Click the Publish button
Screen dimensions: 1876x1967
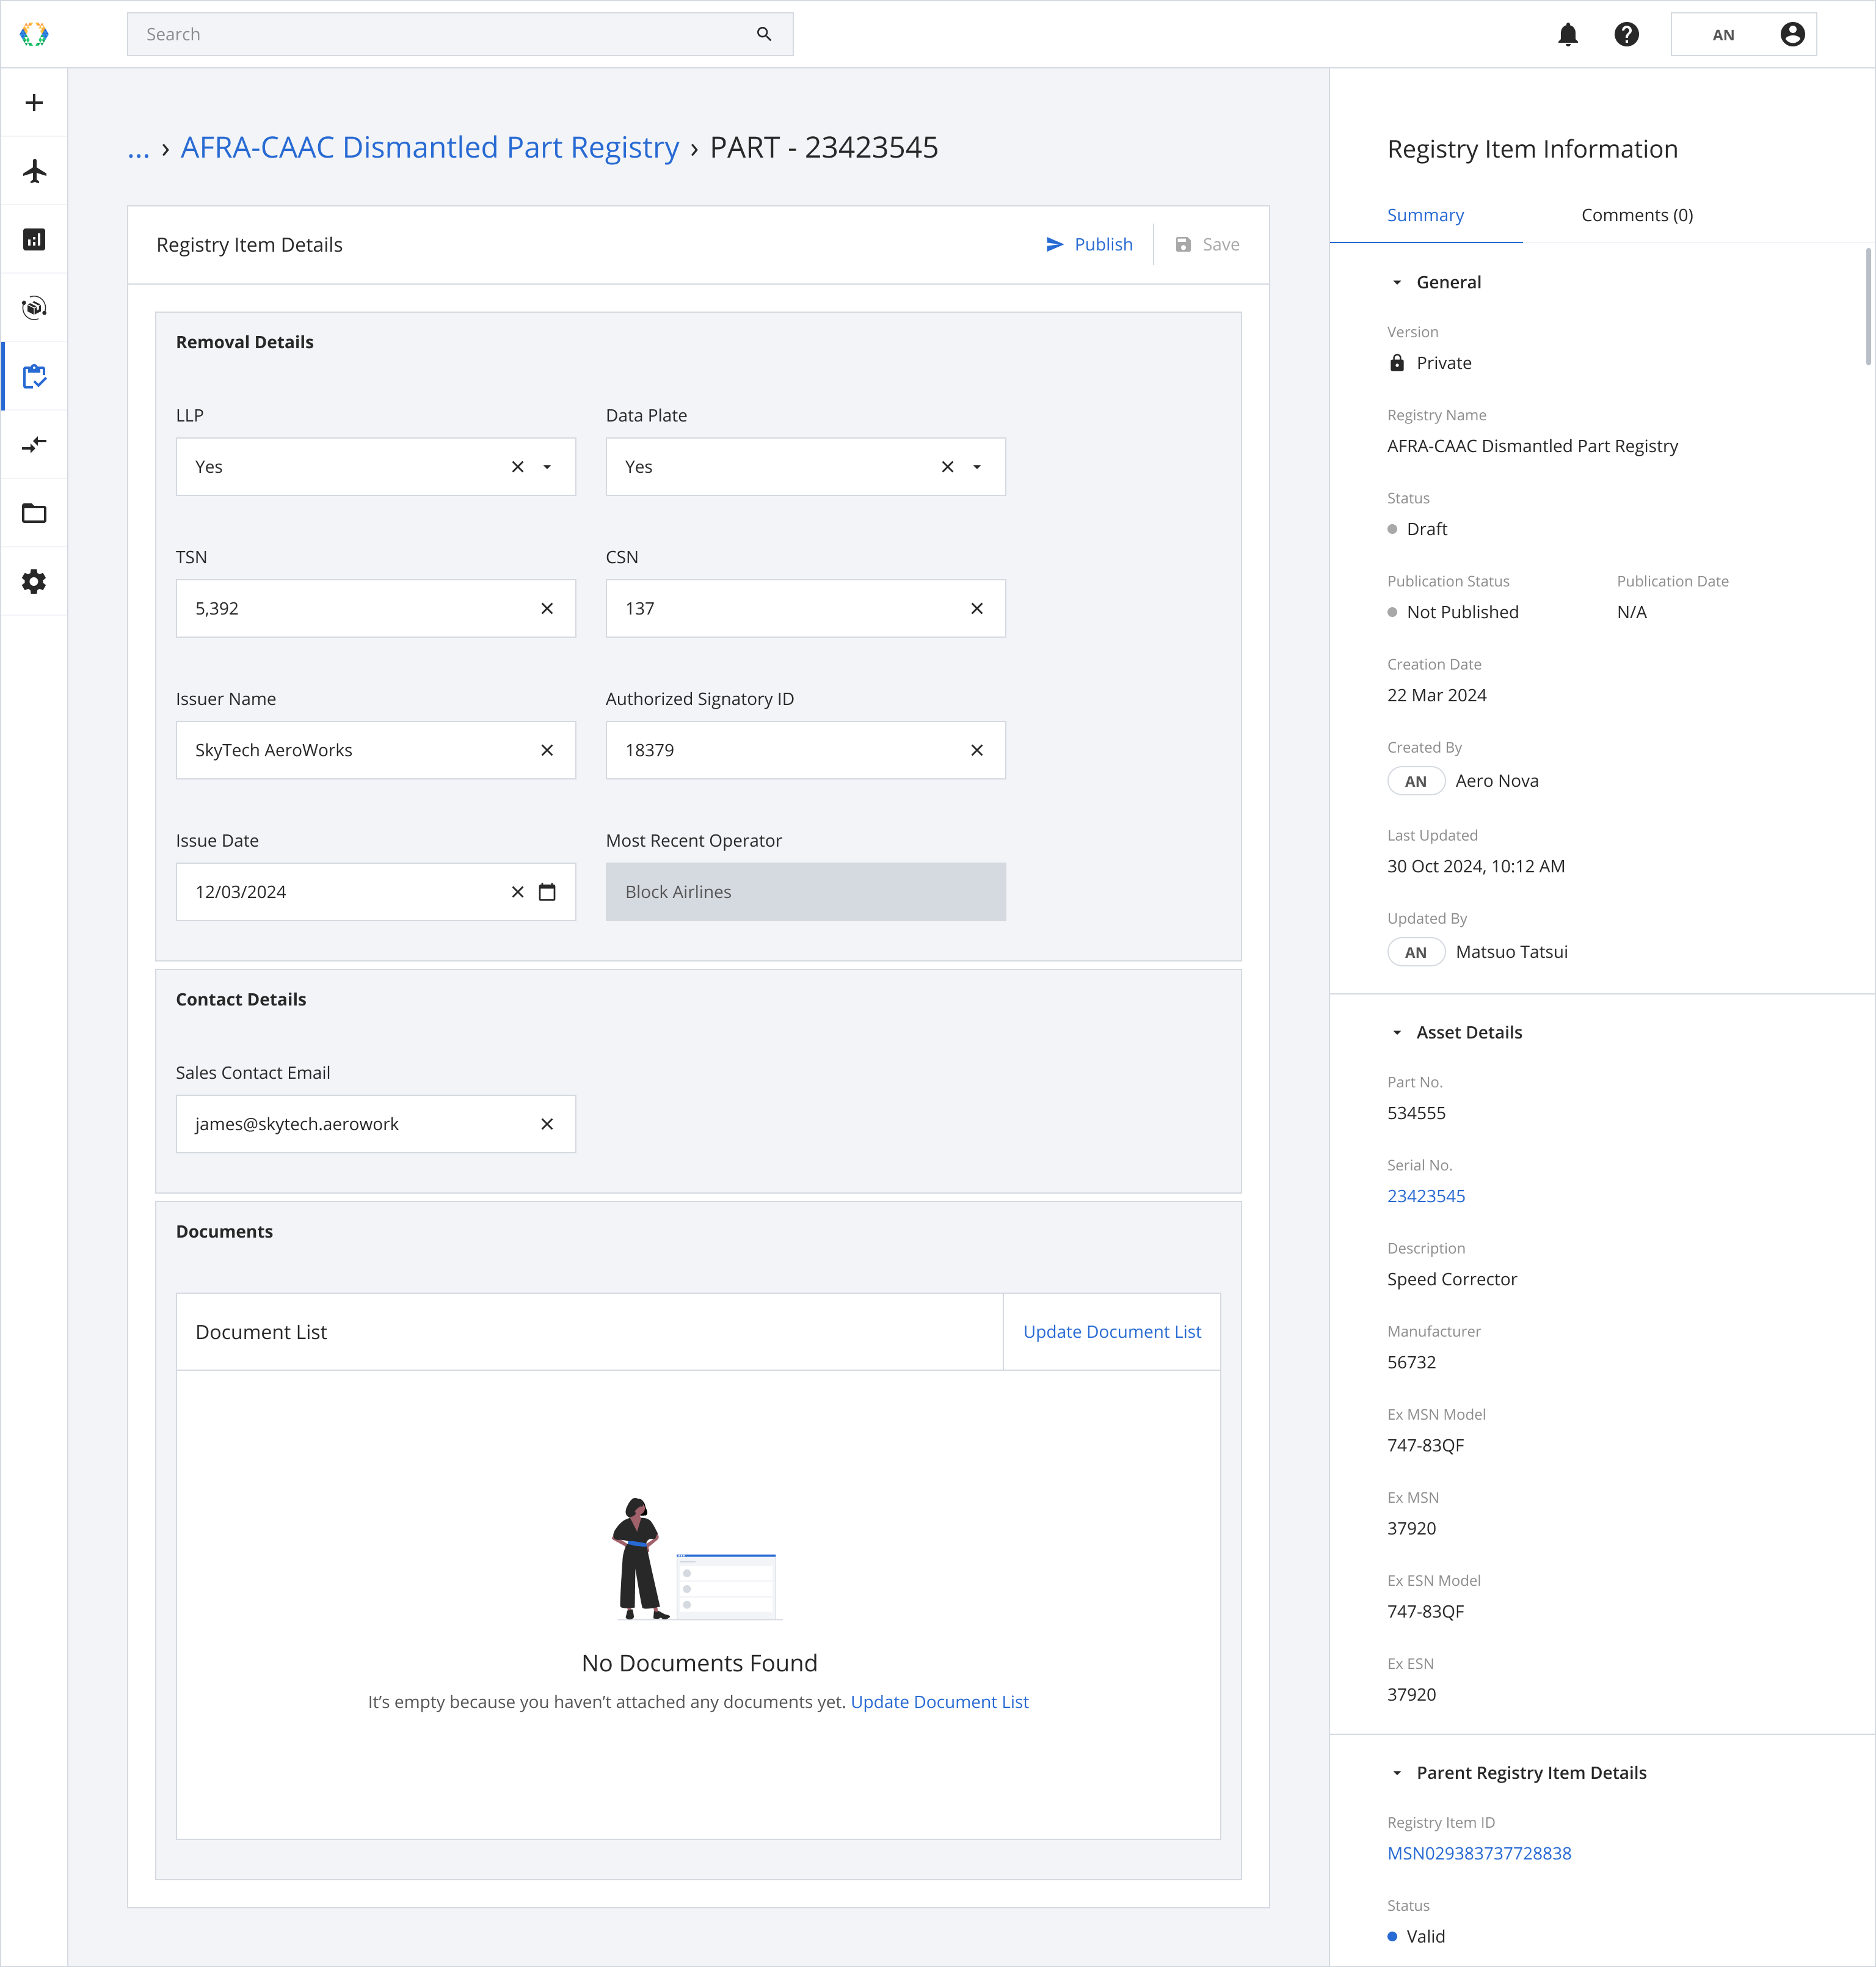click(x=1089, y=245)
